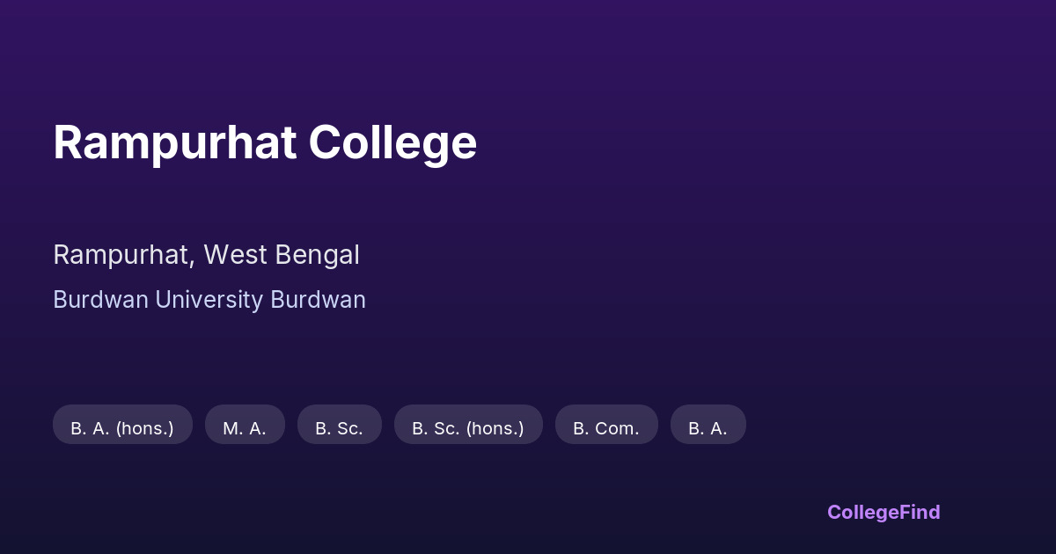This screenshot has height=554, width=1056.
Task: Tap the word "College" in the heading
Action: point(392,142)
